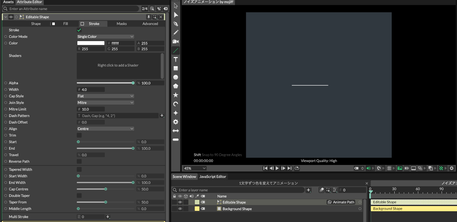
Task: Add a Multi Stroke with plus icon
Action: point(108,216)
